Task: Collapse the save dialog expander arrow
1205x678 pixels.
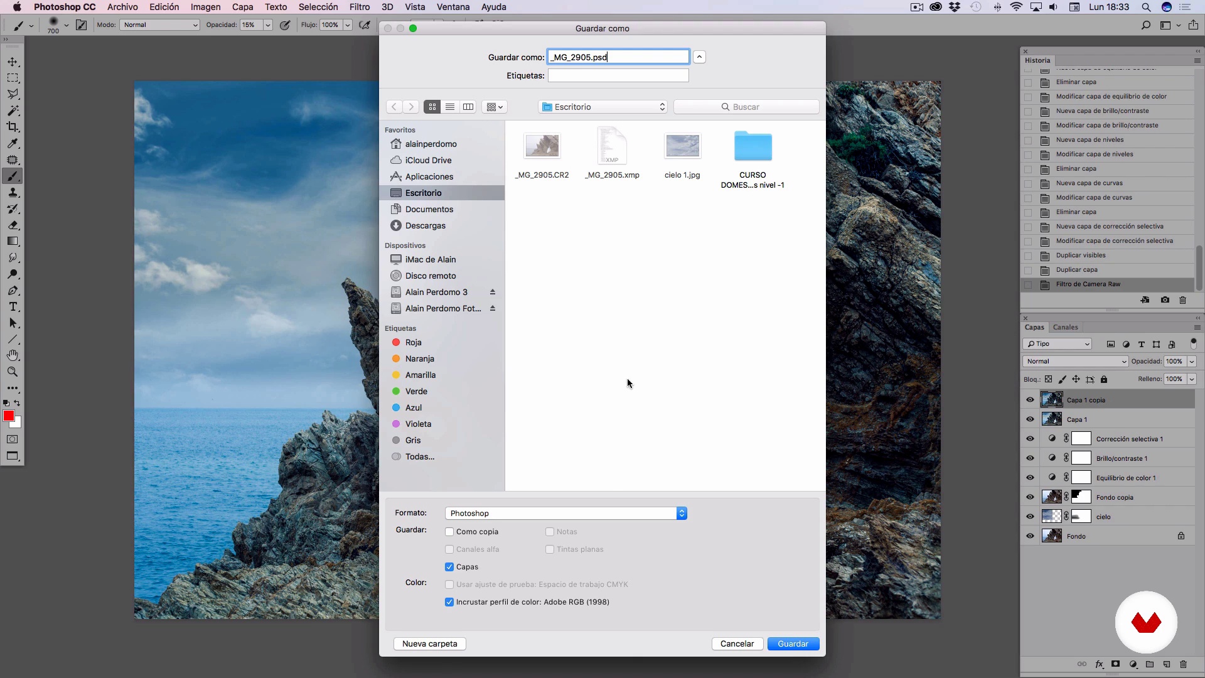Action: (699, 57)
